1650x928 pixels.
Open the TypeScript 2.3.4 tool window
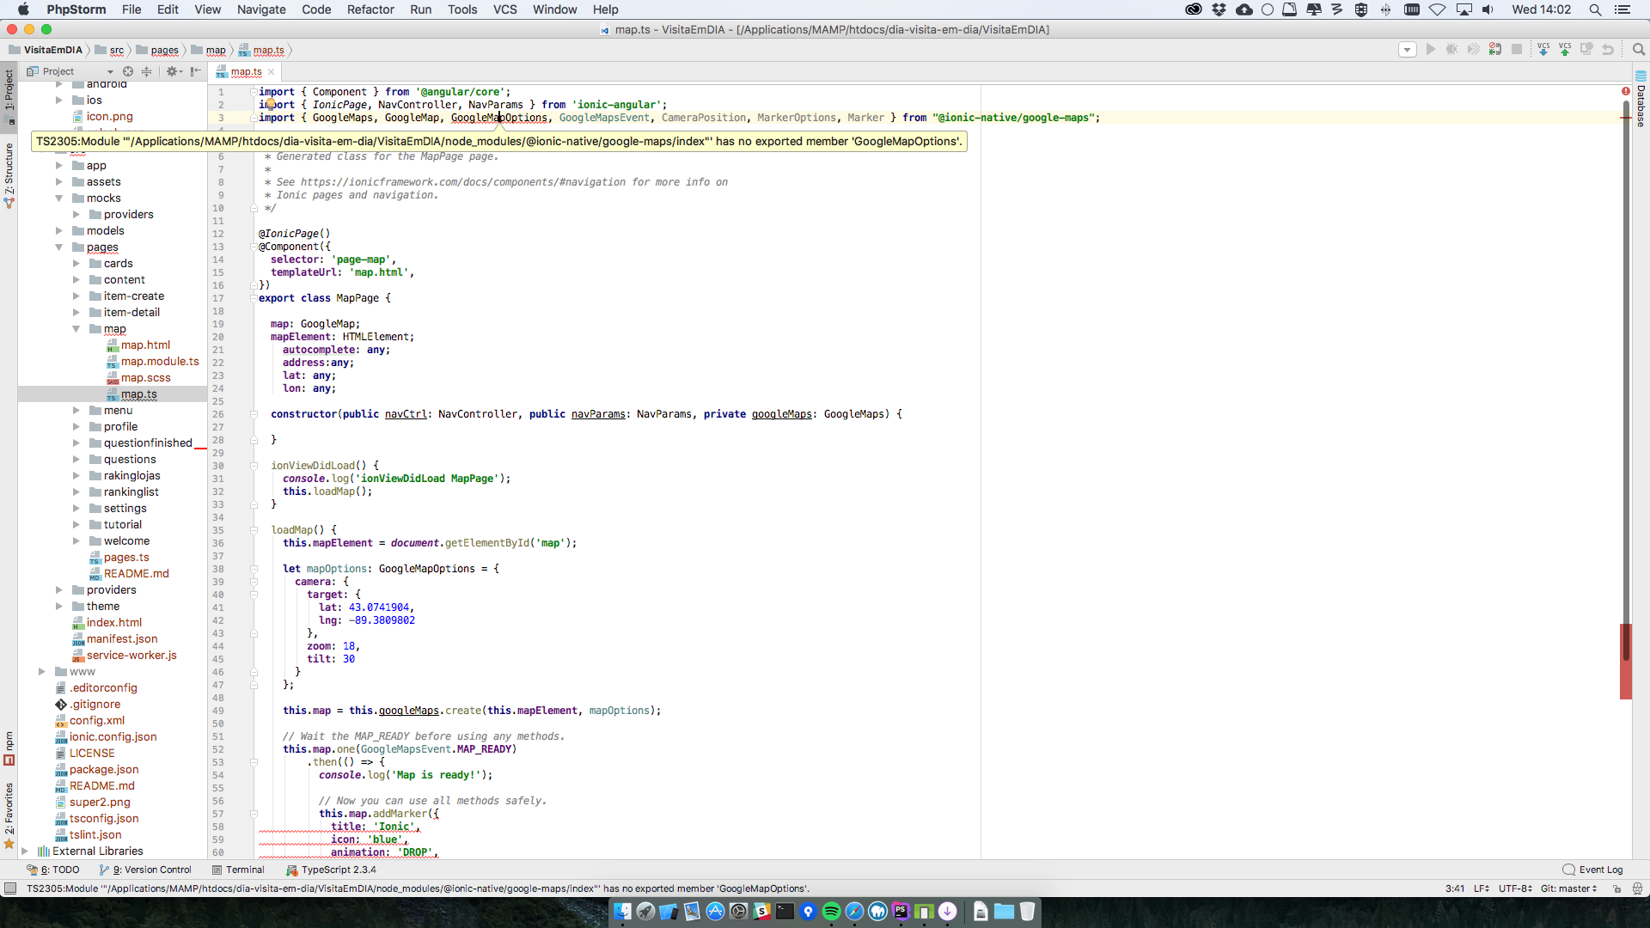331,870
